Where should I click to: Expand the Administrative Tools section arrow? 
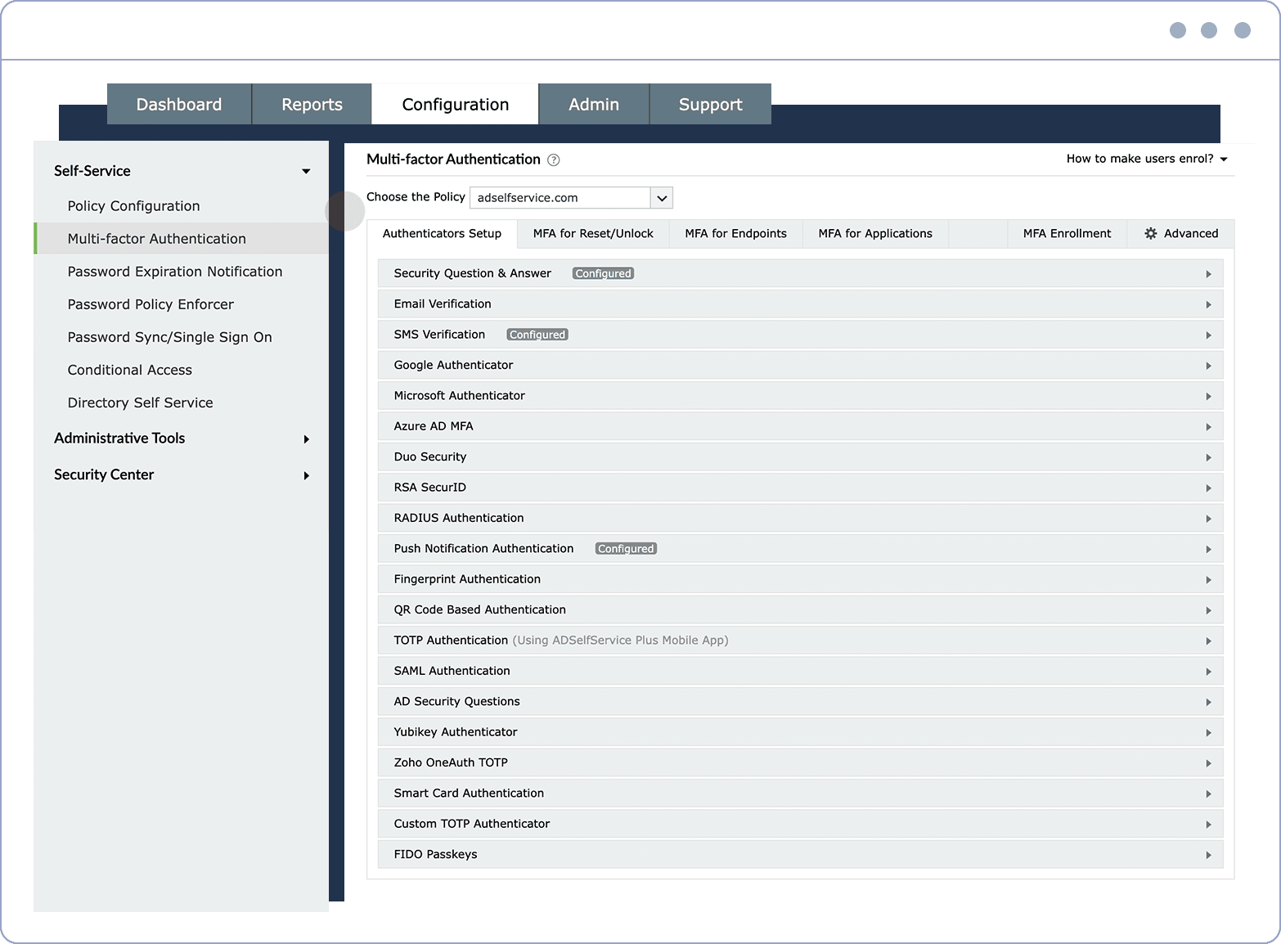(307, 439)
